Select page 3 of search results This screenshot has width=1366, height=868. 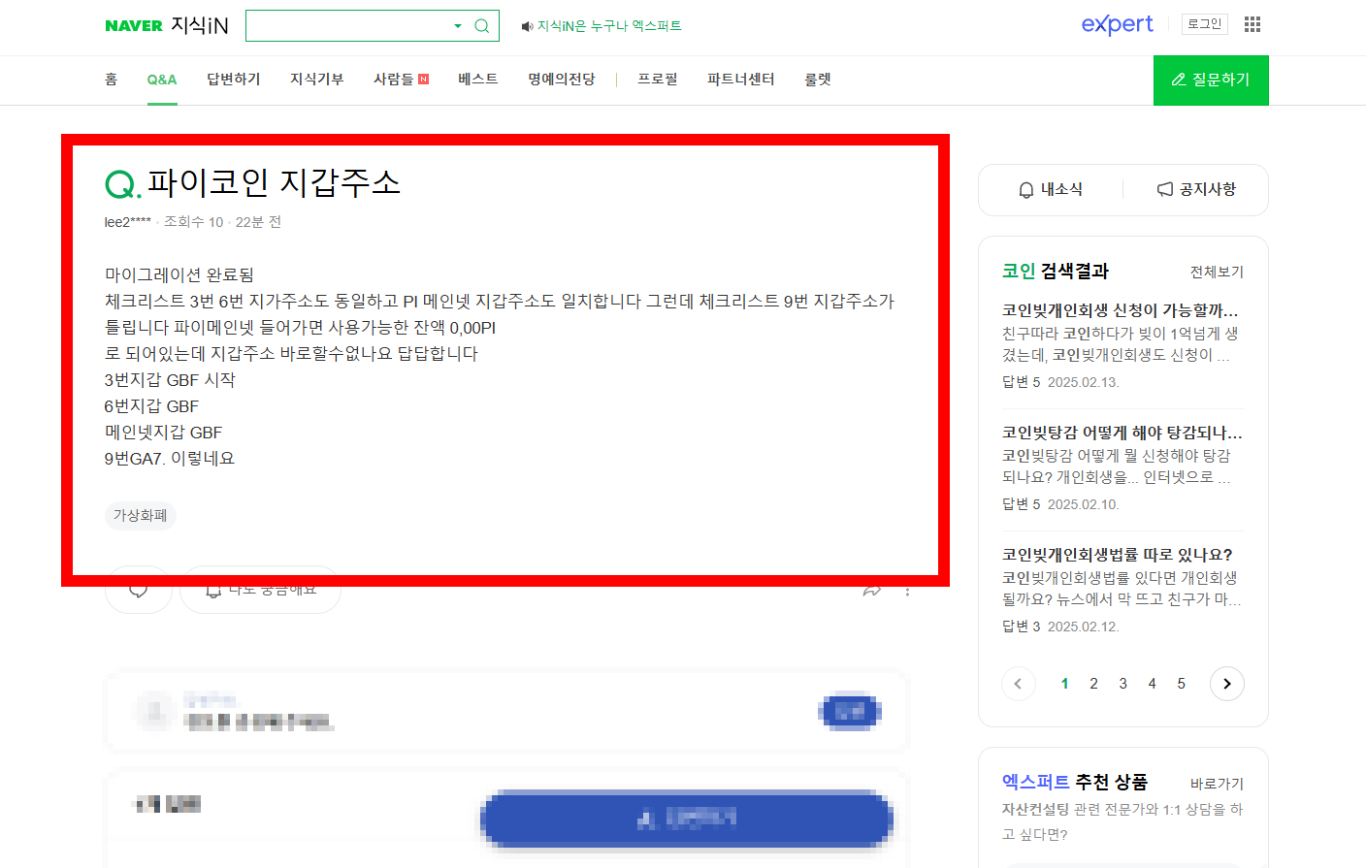[1122, 684]
